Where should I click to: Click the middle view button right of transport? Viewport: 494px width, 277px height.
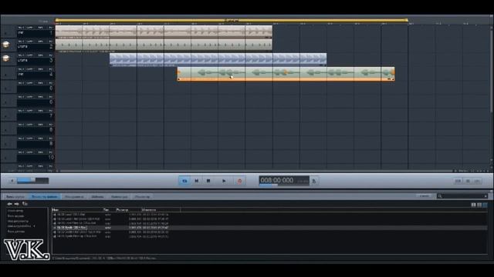pyautogui.click(x=468, y=181)
